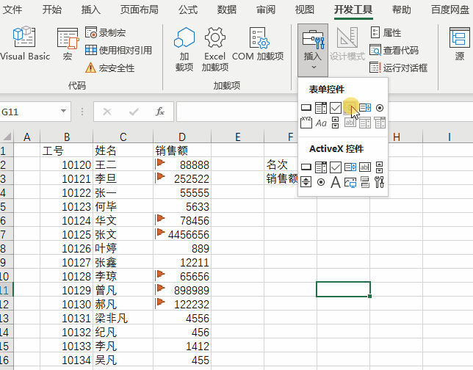
Task: Toggle 使用相对引用 relative references
Action: [x=118, y=50]
